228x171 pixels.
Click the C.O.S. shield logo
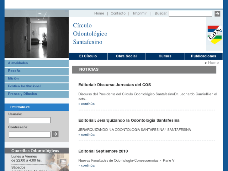(215, 35)
